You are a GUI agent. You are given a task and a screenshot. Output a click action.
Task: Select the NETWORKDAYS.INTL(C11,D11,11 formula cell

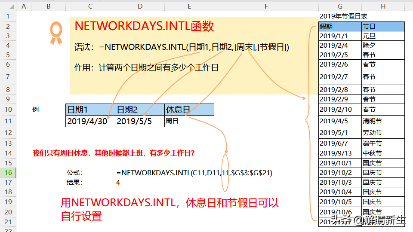coord(194,173)
